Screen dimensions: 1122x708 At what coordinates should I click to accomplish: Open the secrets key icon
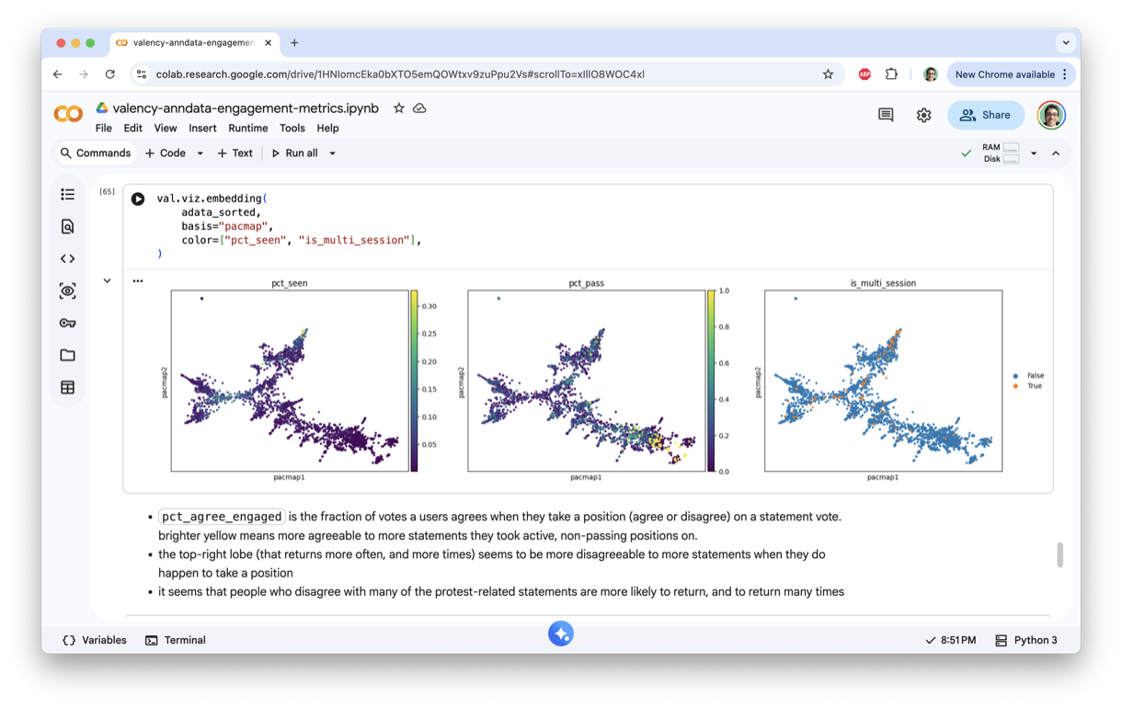67,323
